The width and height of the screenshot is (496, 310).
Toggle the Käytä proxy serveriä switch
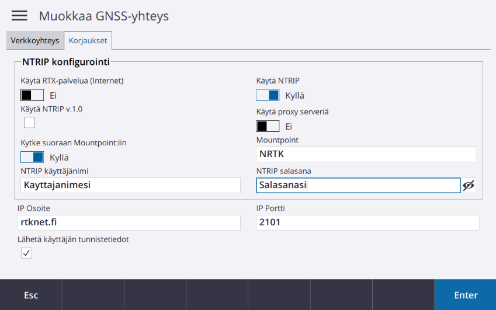pos(268,126)
